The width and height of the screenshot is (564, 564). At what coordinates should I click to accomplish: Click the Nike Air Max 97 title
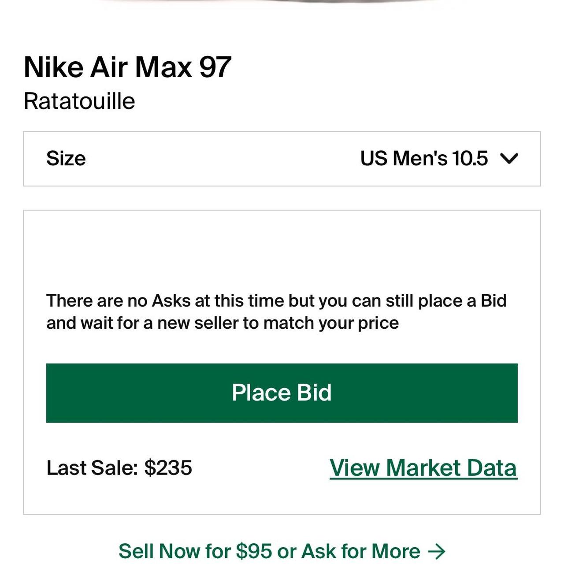coord(127,67)
